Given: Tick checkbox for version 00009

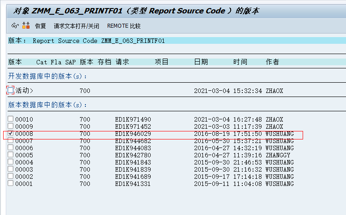Looking at the screenshot, I should (10, 126).
